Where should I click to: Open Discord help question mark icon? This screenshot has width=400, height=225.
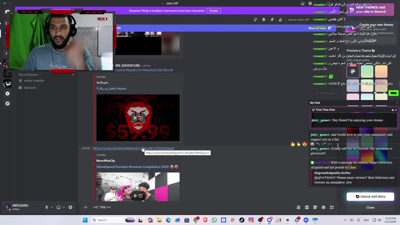(310, 3)
